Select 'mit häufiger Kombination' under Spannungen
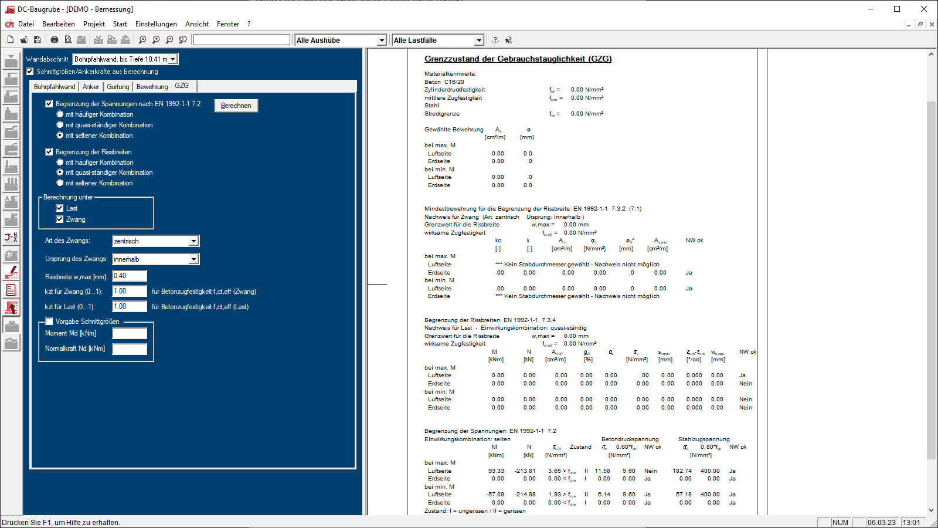938x528 pixels. point(60,114)
